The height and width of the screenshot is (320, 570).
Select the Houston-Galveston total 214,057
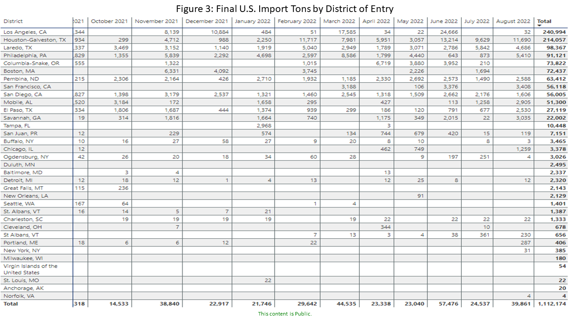click(x=555, y=40)
